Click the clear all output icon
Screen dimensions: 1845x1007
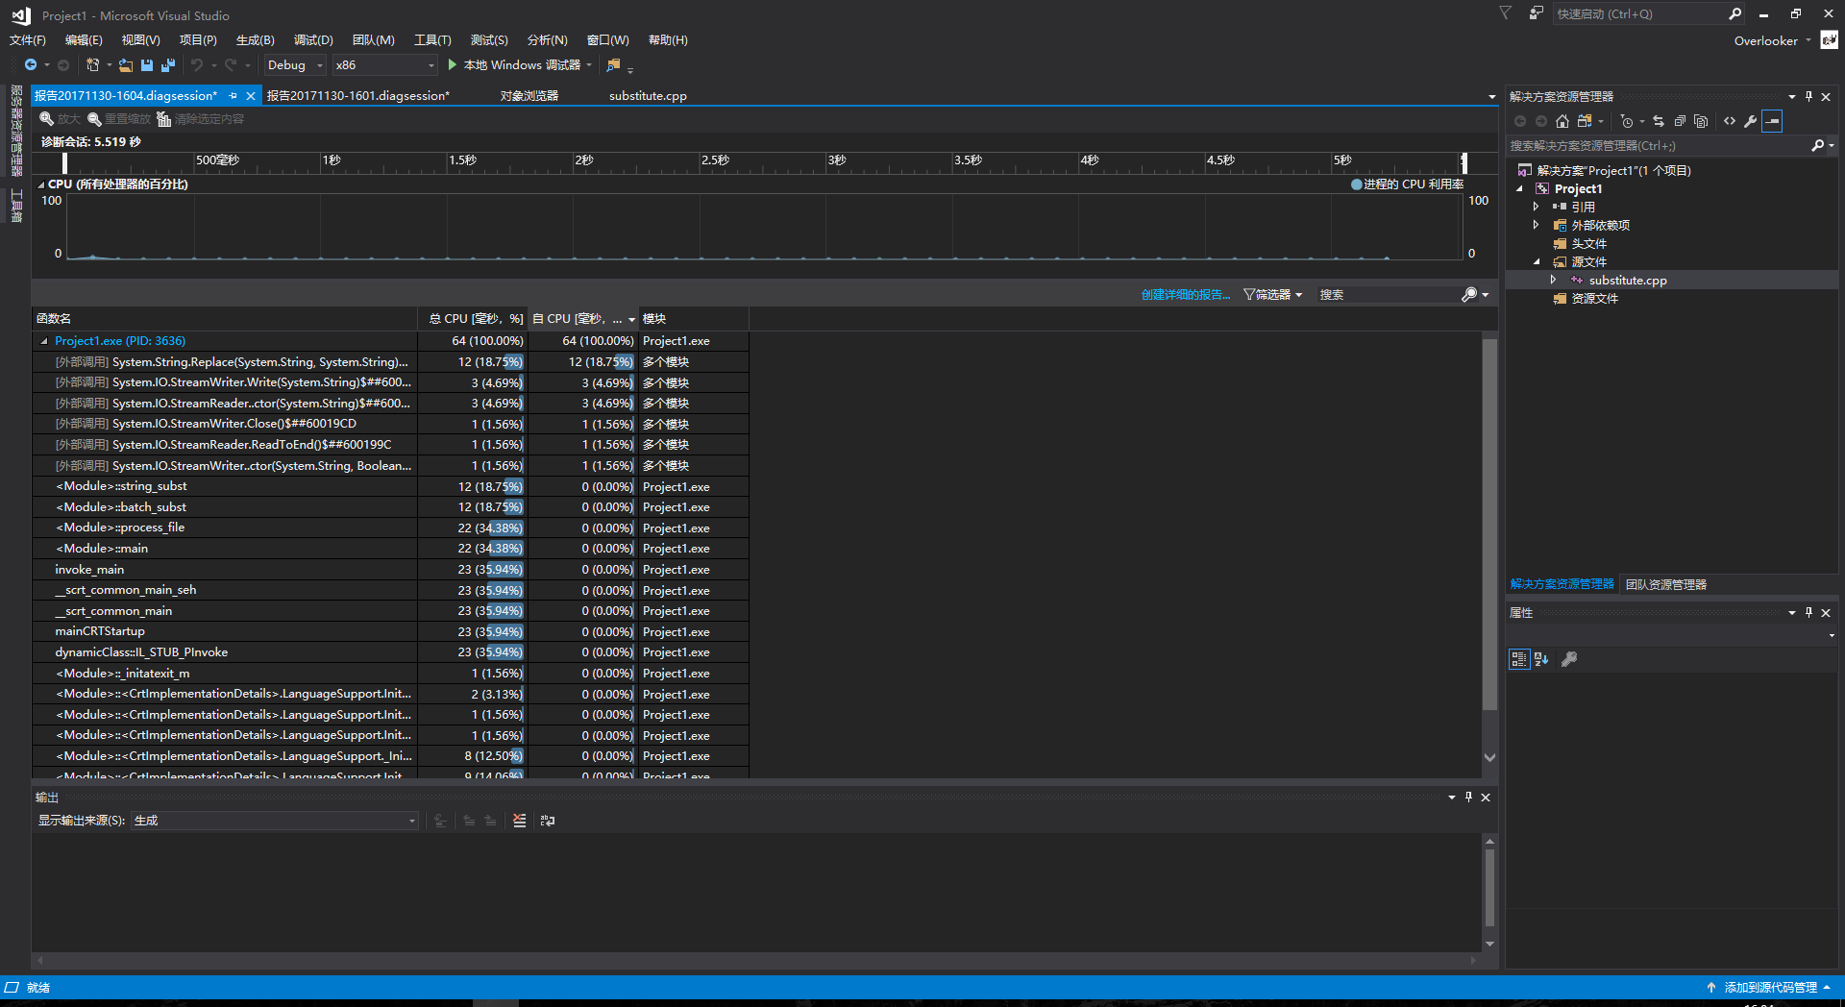[x=520, y=821]
